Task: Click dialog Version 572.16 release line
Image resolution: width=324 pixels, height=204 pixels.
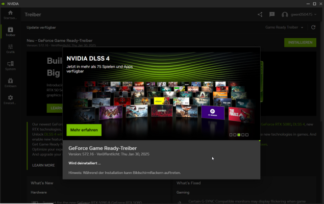Action: [x=109, y=154]
